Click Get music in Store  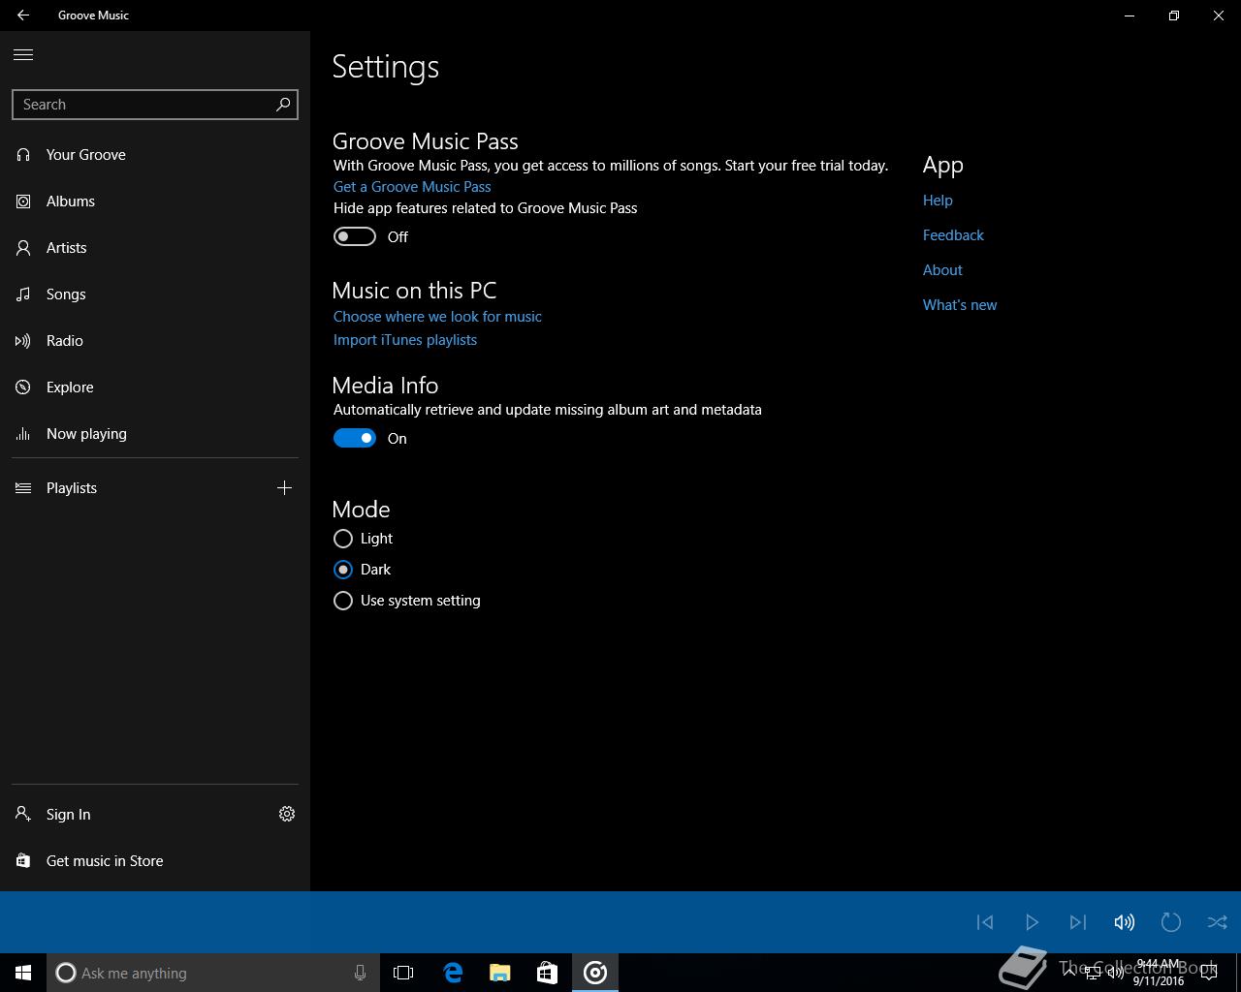click(155, 861)
